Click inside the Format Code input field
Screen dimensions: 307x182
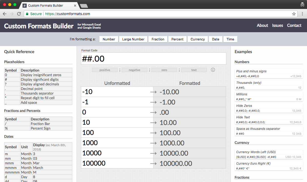point(153,59)
